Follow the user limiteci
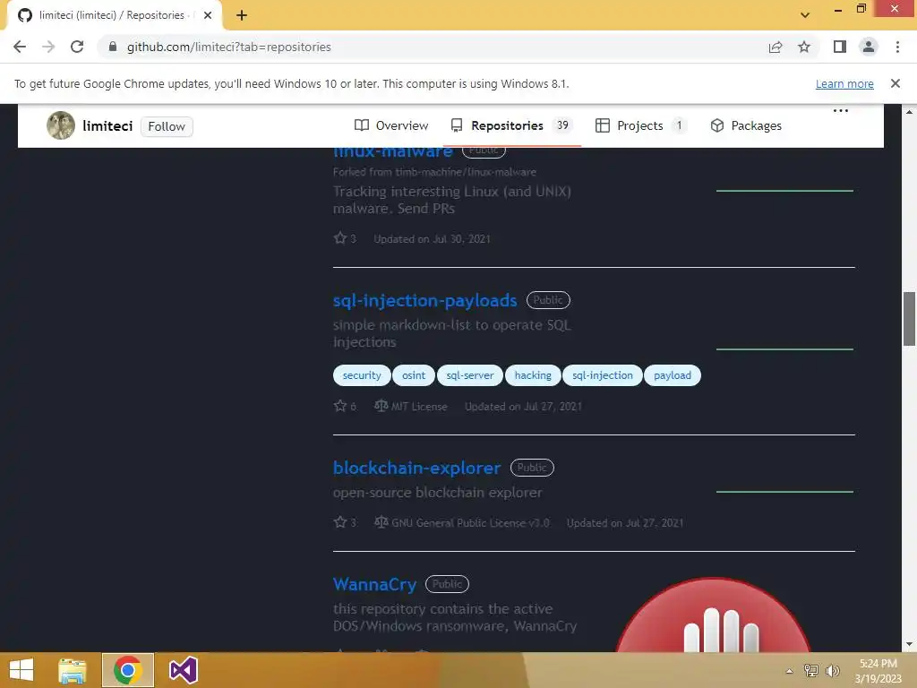The width and height of the screenshot is (917, 688). click(x=167, y=126)
